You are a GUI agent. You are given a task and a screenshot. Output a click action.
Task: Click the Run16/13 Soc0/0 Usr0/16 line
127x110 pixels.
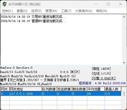19,72
